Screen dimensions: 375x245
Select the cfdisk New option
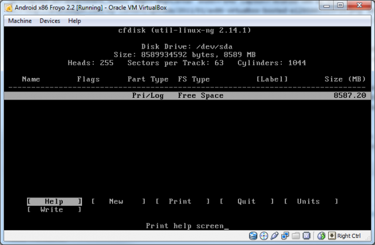click(x=118, y=202)
